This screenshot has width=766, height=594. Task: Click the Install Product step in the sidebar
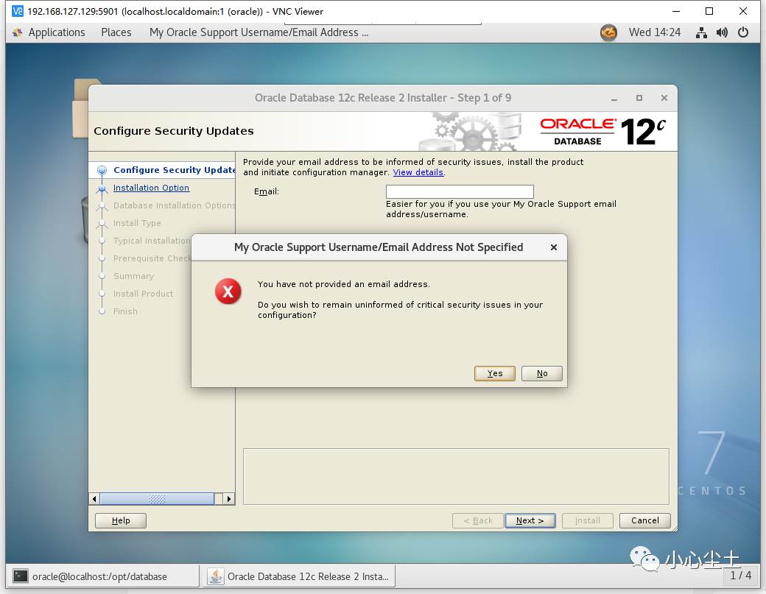pos(143,294)
